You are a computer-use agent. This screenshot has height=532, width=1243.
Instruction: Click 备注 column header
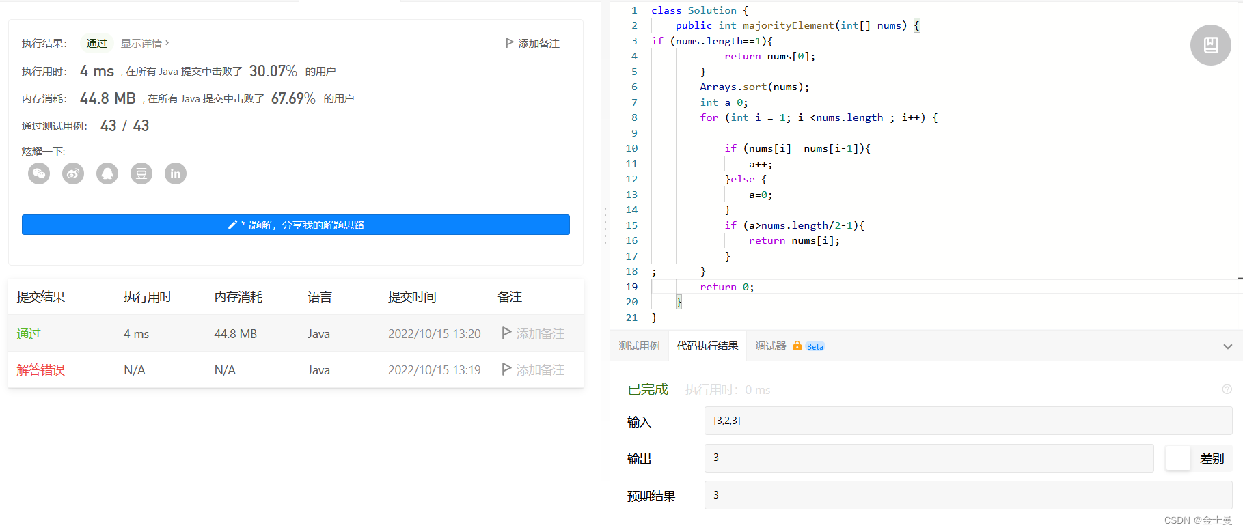pyautogui.click(x=510, y=297)
